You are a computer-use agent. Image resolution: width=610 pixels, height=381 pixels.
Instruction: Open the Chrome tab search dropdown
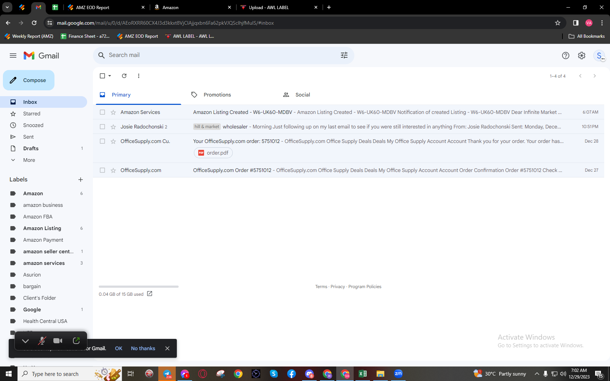pyautogui.click(x=7, y=7)
